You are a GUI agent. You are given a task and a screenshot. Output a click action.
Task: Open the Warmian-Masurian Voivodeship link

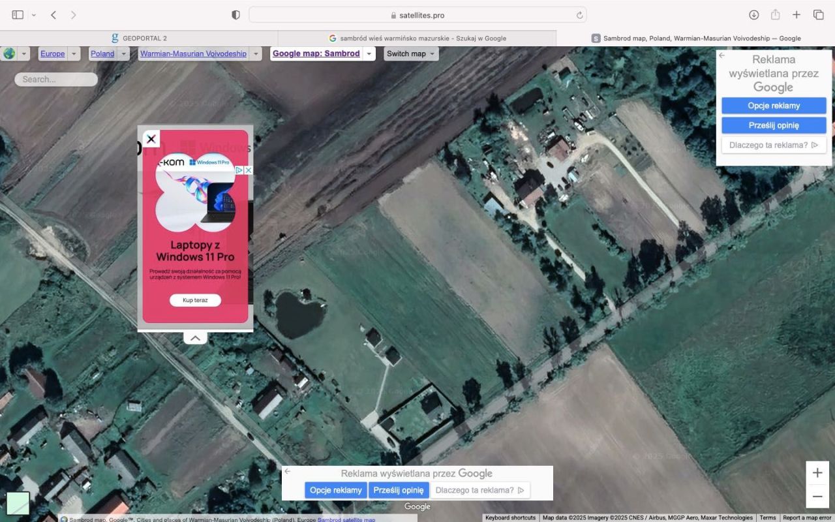[x=193, y=54]
